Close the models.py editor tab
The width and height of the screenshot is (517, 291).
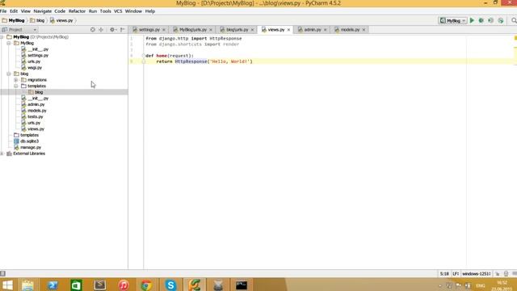(364, 30)
